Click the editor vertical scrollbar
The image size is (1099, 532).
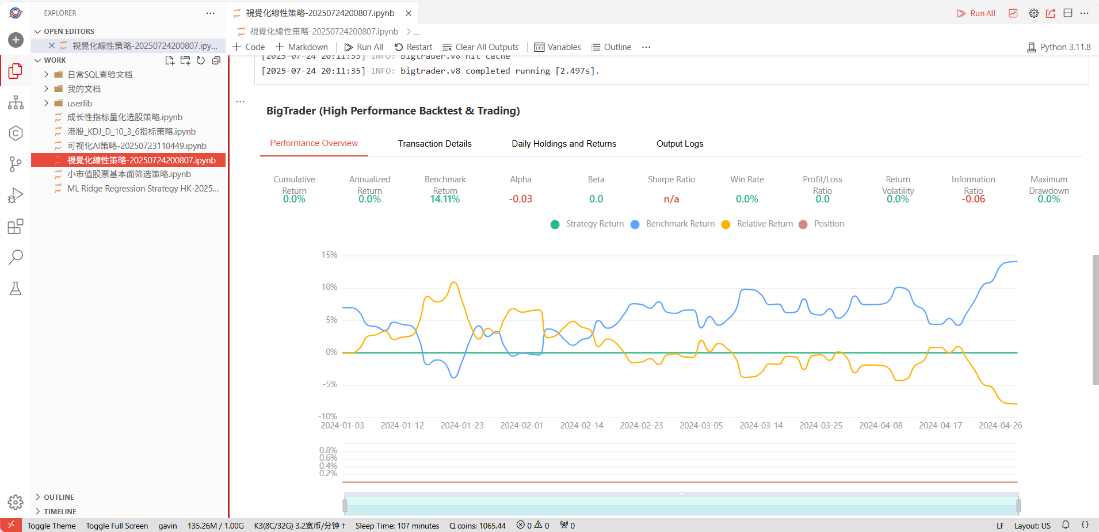[x=1096, y=320]
